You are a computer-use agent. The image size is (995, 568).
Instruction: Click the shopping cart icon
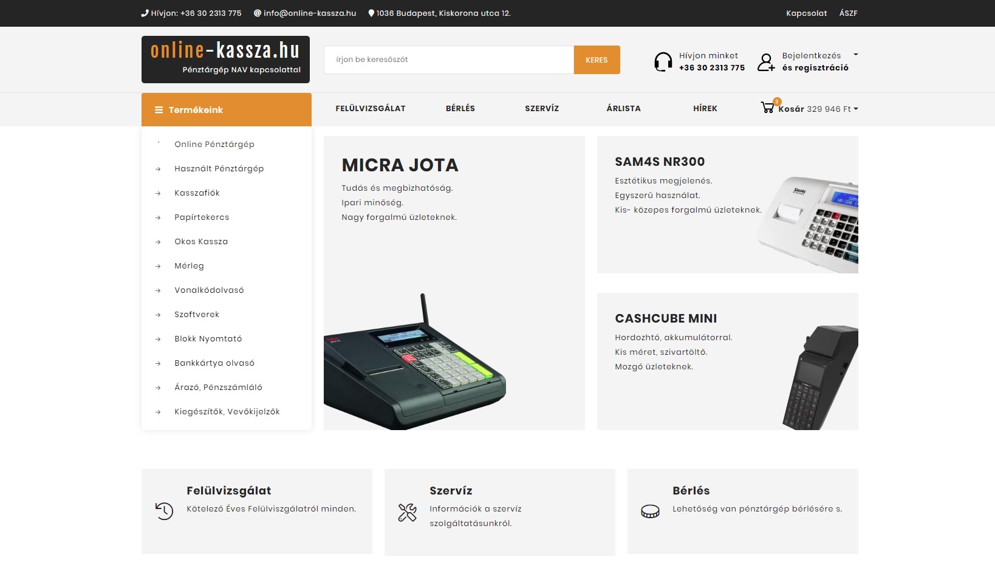[767, 108]
